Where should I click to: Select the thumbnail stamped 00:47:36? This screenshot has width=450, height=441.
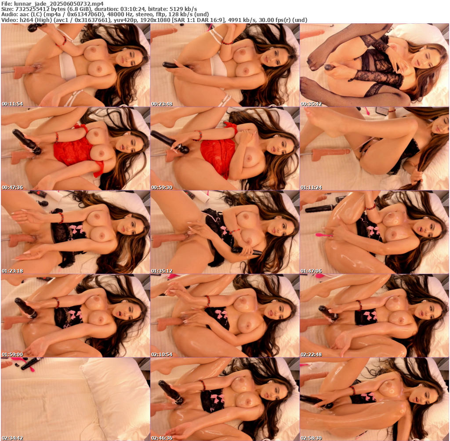coord(76,149)
